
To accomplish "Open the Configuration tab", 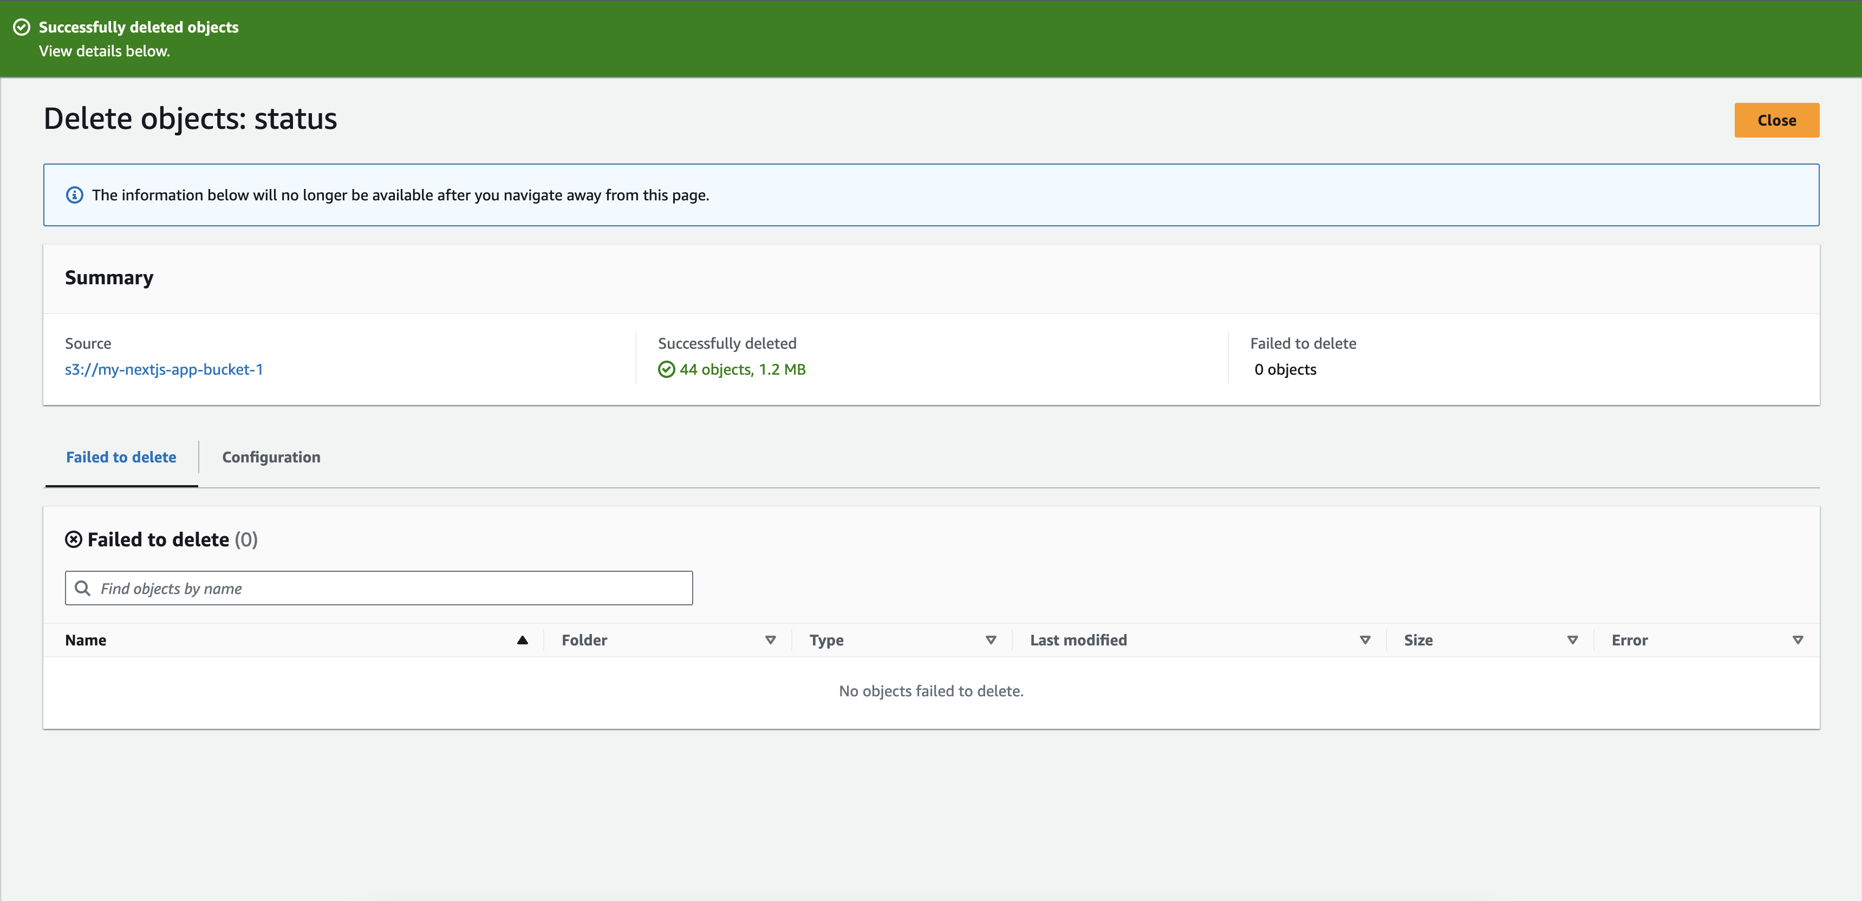I will tap(271, 458).
